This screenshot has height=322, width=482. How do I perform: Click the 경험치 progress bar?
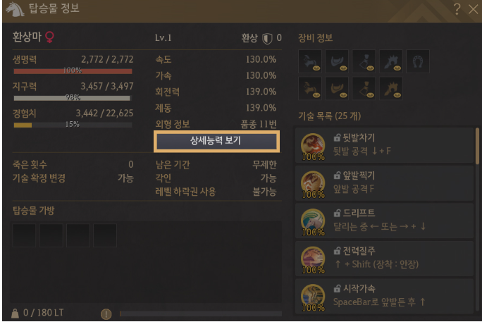pos(73,125)
